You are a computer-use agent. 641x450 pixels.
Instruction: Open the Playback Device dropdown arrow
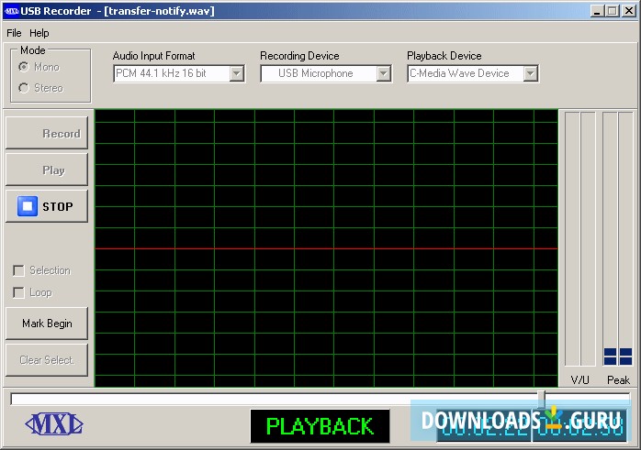click(530, 74)
